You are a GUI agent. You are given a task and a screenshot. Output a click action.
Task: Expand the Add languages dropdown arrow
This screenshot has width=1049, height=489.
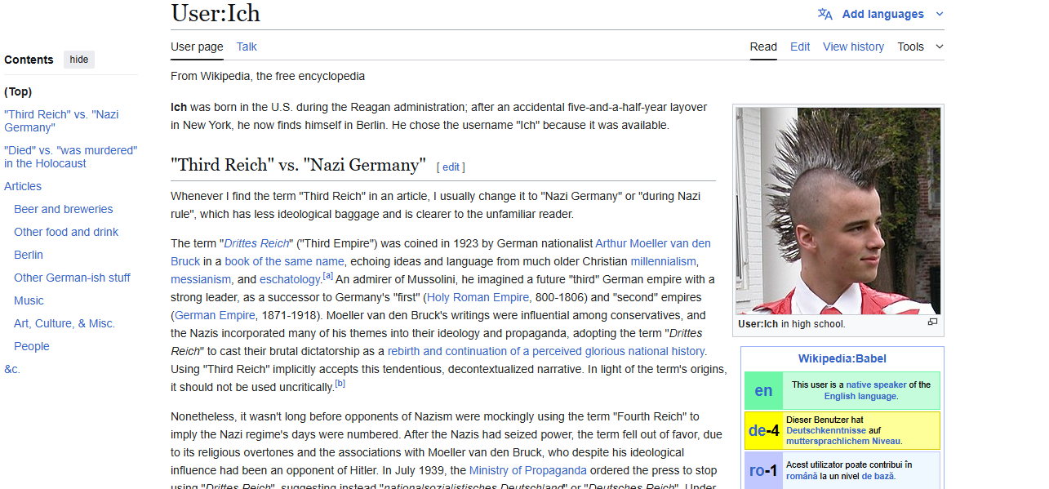pos(939,14)
